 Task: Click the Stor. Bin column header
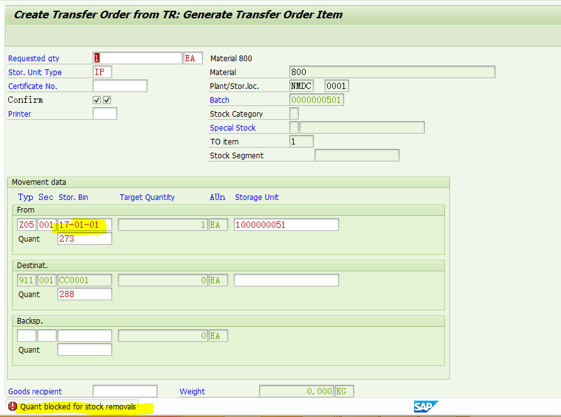click(x=73, y=197)
